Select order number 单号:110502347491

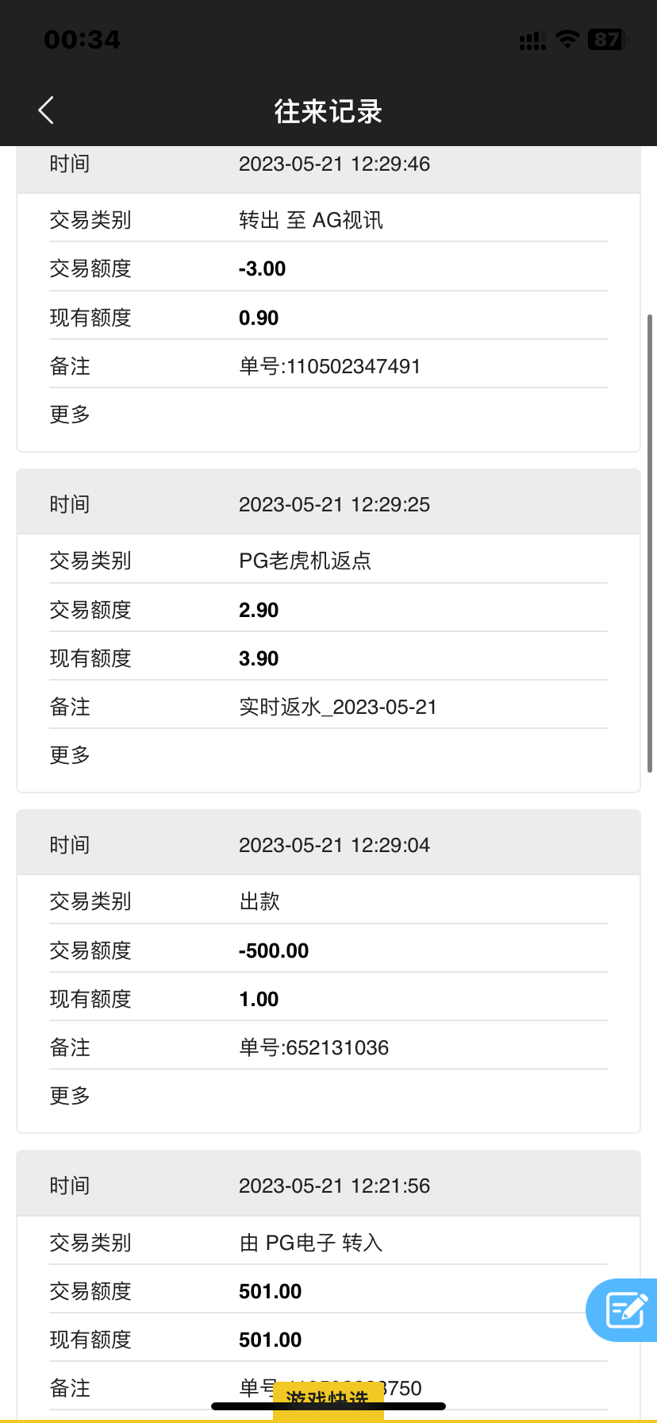point(329,366)
